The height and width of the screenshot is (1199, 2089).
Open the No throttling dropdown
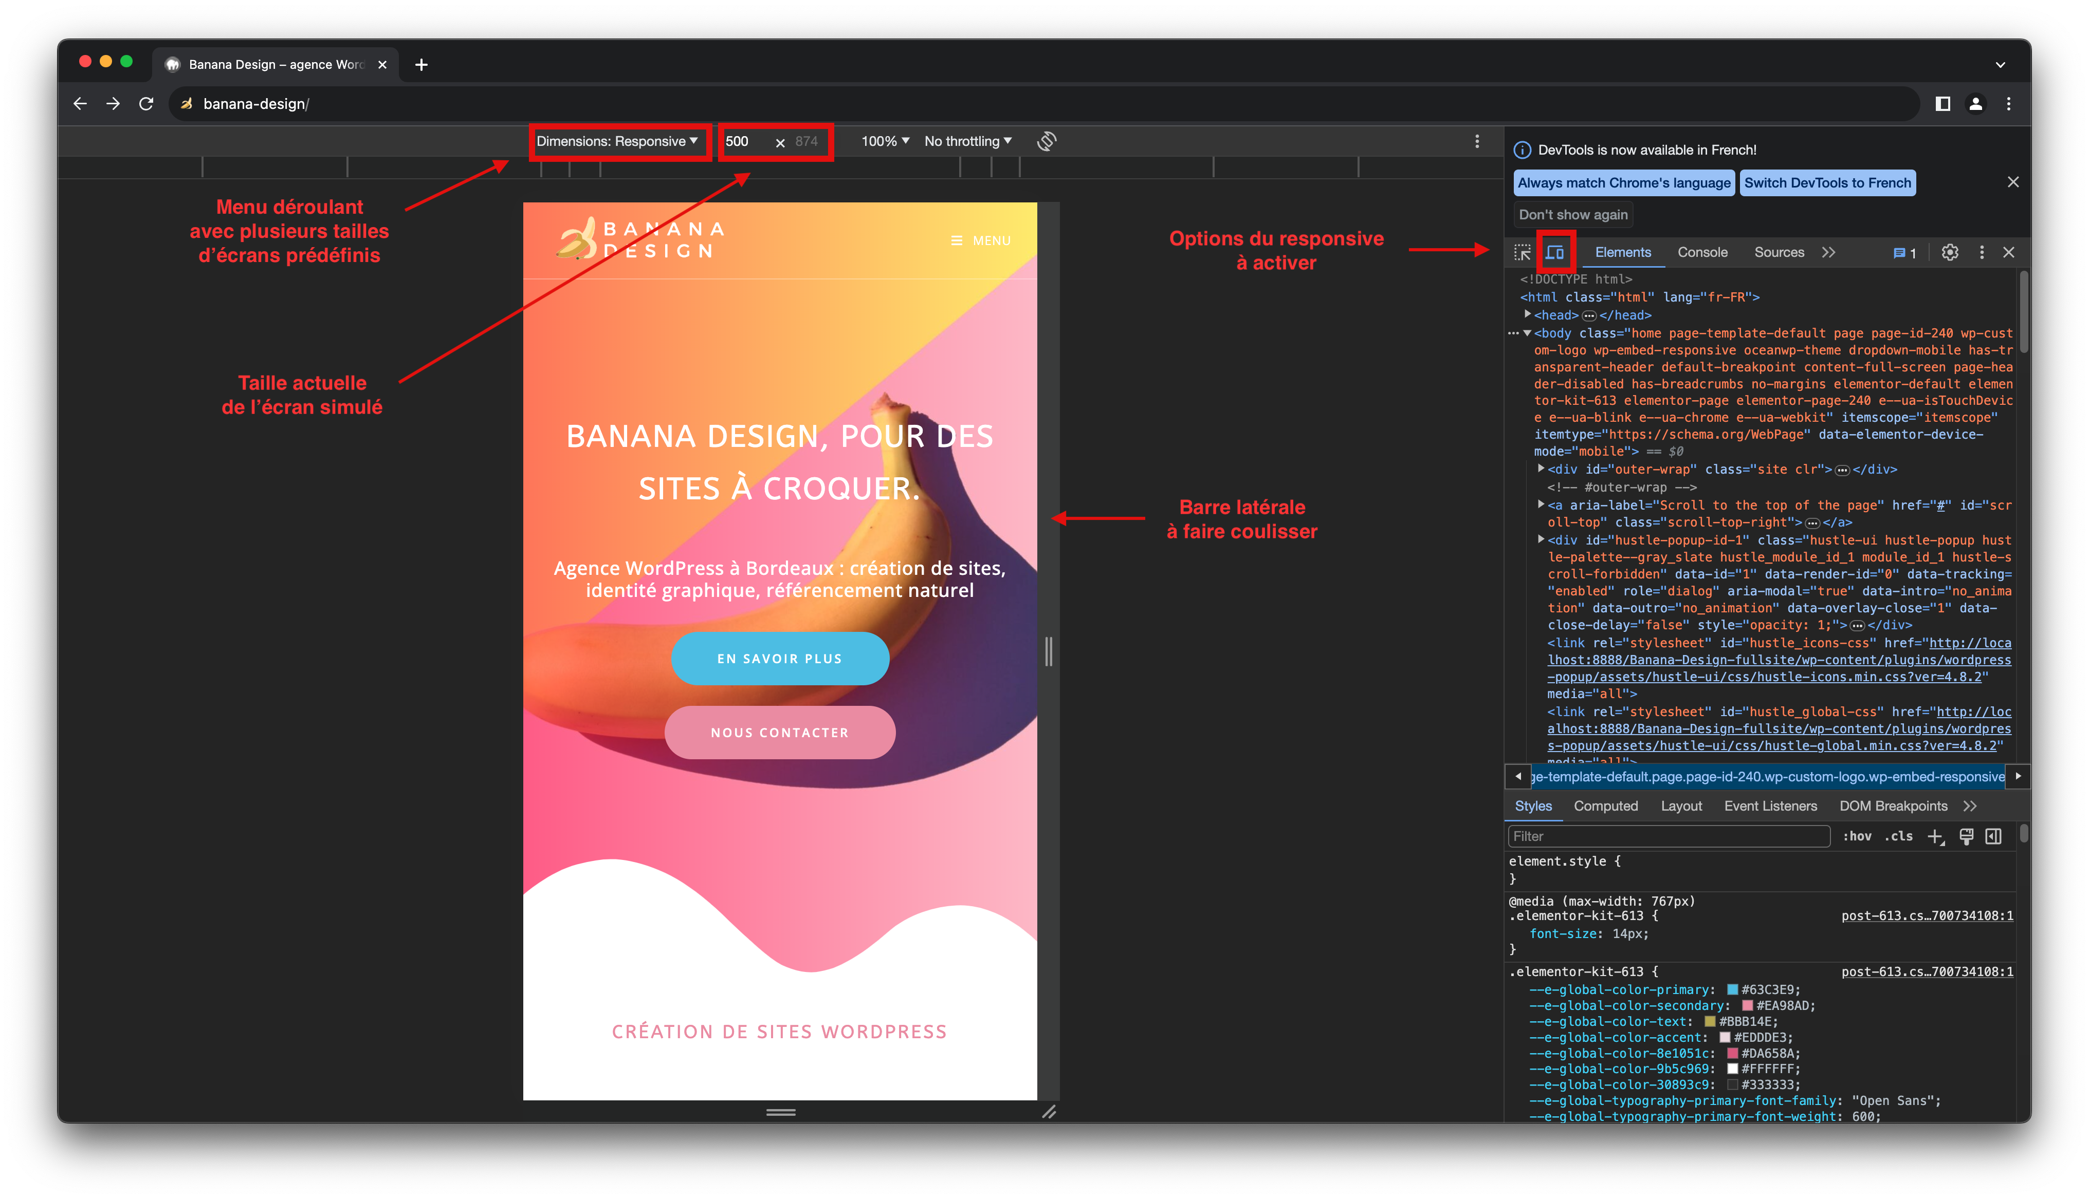(968, 142)
